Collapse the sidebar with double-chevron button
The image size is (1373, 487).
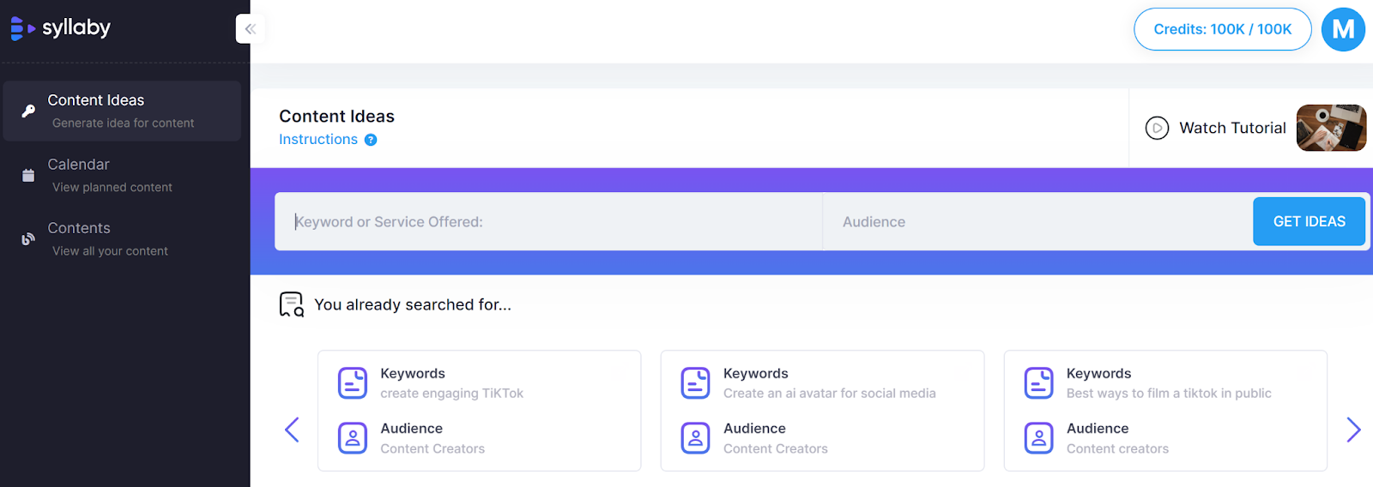(x=250, y=29)
